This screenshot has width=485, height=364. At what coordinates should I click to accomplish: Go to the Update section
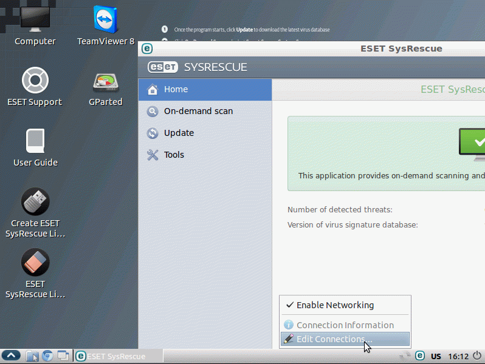coord(205,133)
